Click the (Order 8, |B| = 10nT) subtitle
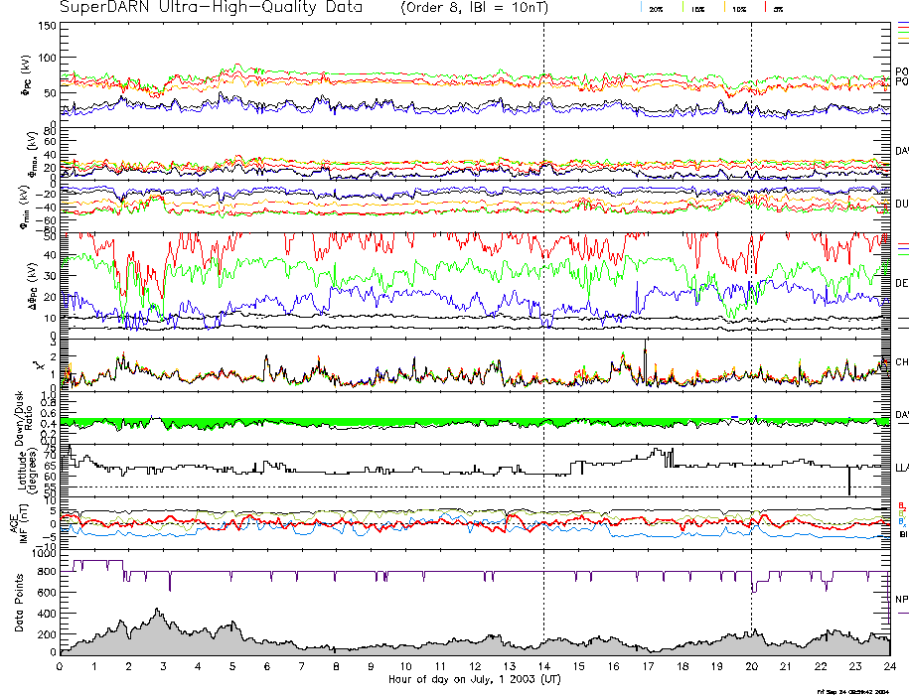909x695 pixels. pos(473,8)
